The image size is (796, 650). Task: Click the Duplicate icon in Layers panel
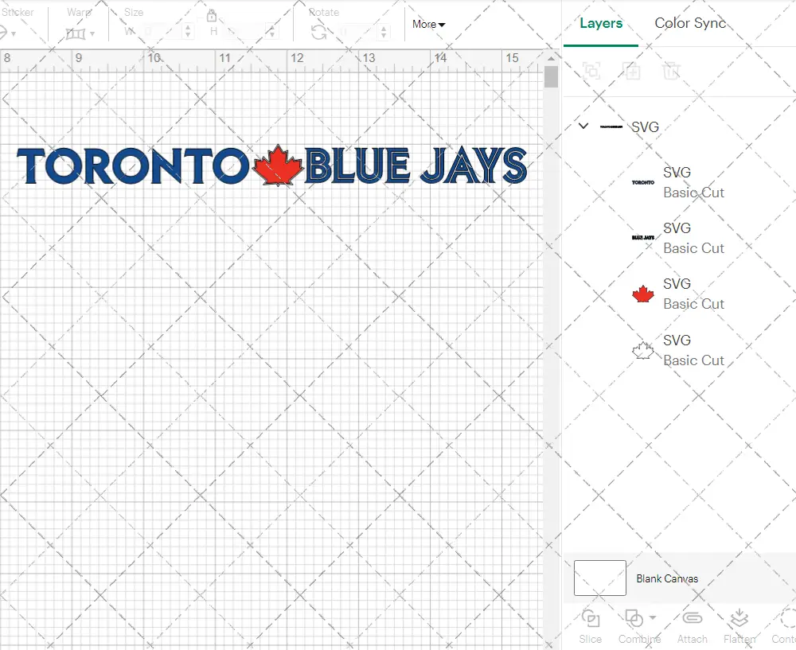coord(632,71)
